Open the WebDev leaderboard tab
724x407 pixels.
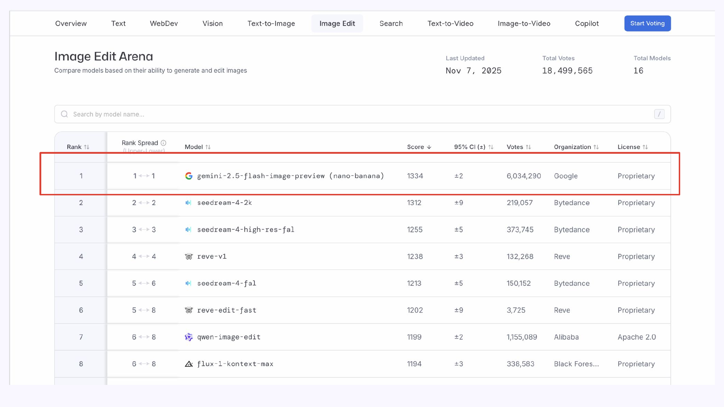[x=164, y=24]
